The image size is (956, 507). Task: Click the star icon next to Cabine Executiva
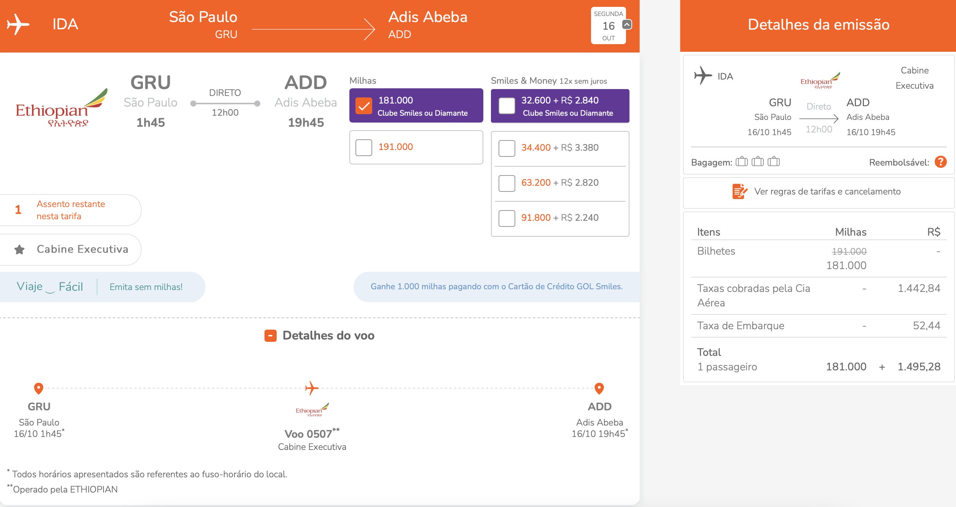click(19, 250)
